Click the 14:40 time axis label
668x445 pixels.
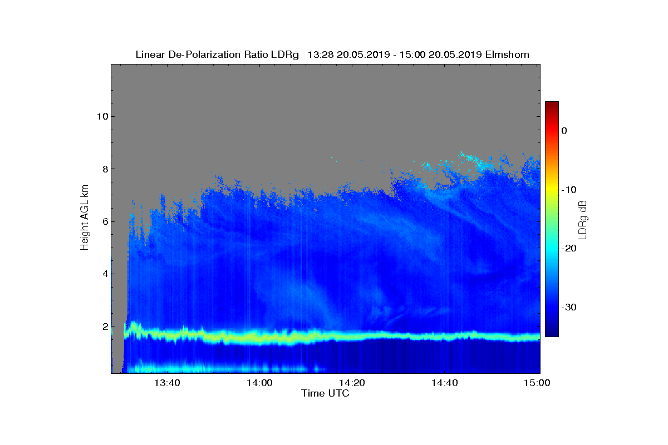click(x=444, y=383)
